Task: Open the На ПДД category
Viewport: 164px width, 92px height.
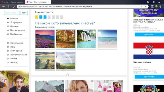Action: coord(14,62)
